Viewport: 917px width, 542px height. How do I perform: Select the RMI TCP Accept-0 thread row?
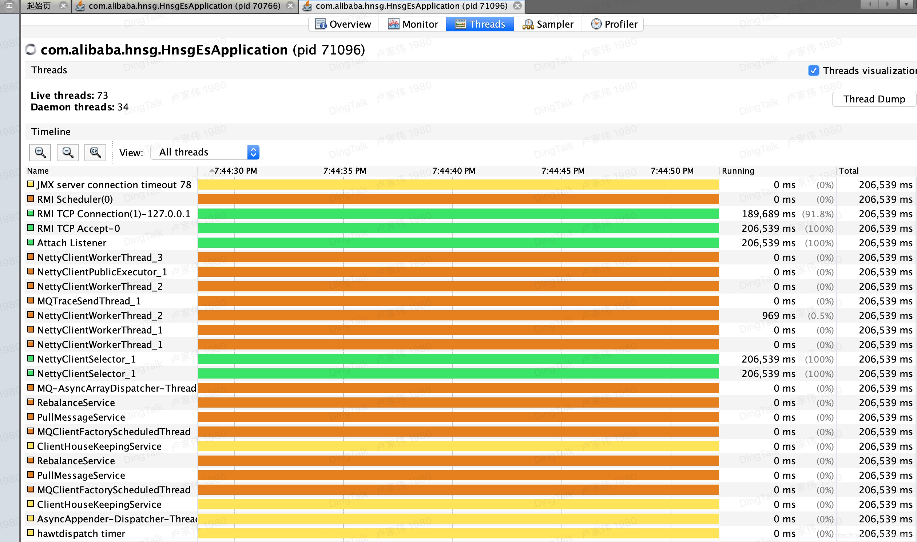[79, 228]
